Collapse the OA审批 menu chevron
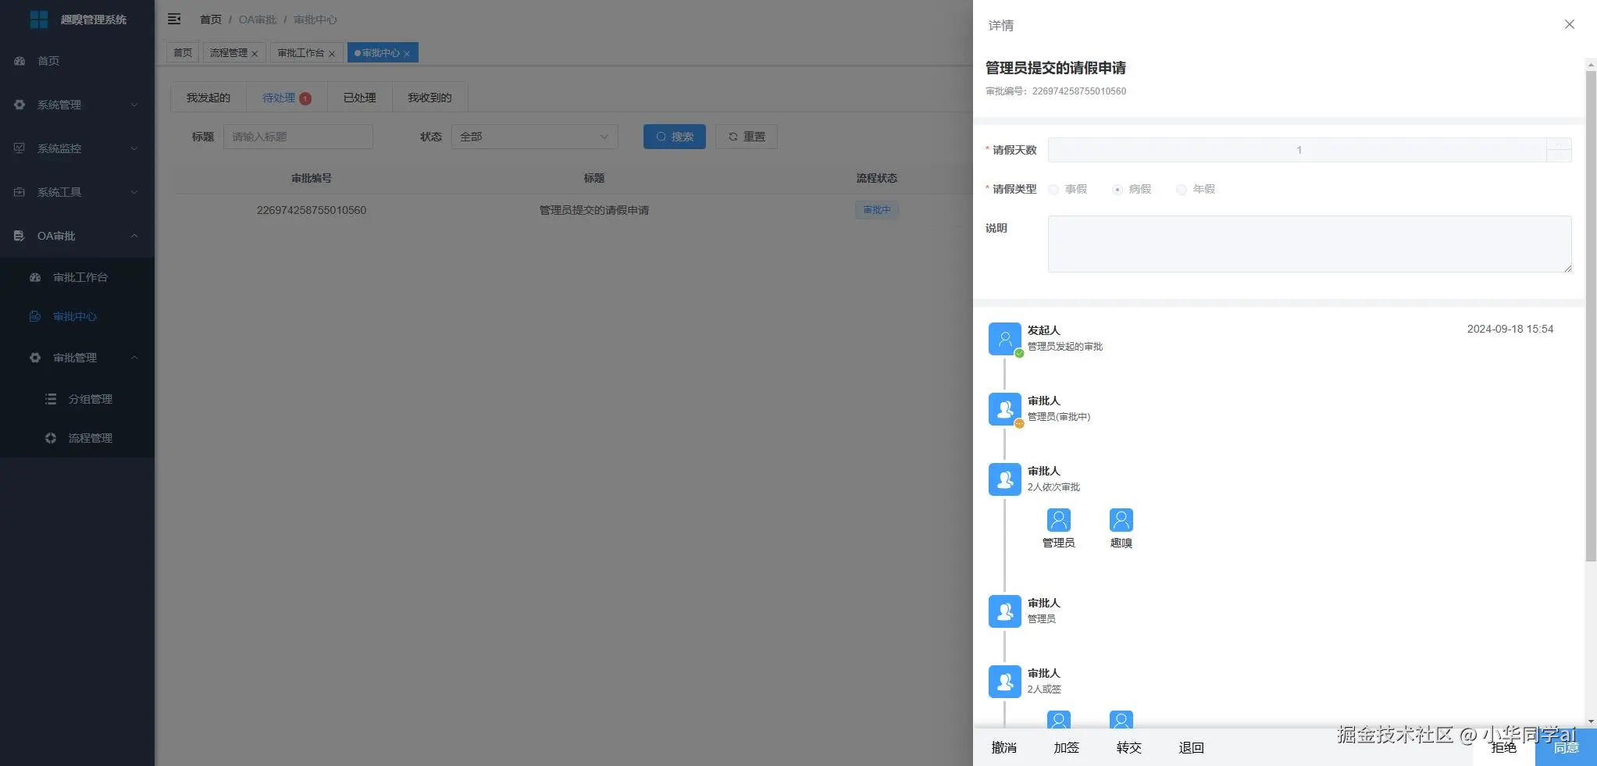 pos(134,236)
